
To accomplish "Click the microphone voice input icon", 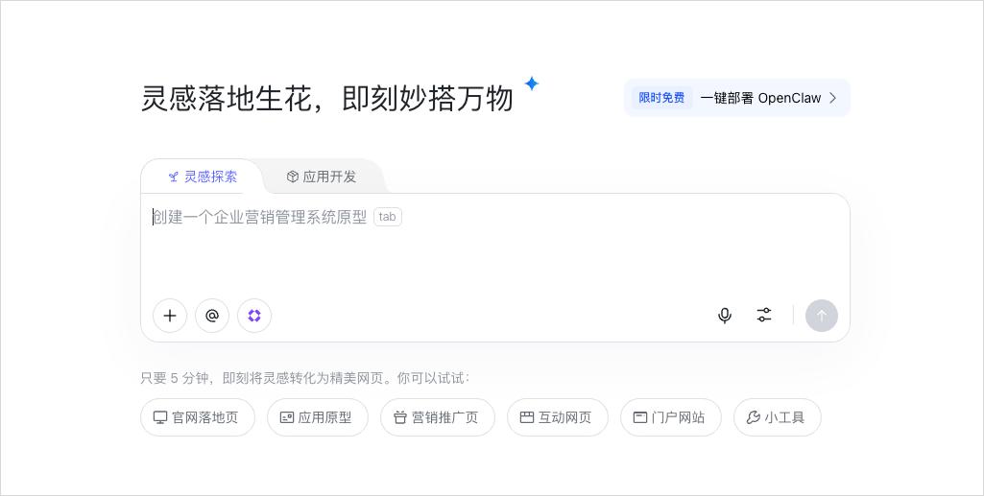I will [x=725, y=316].
